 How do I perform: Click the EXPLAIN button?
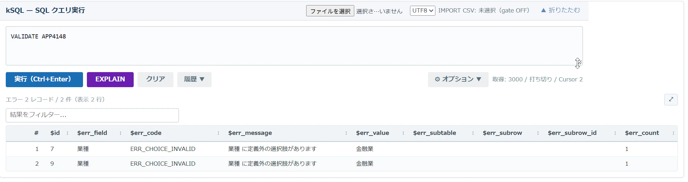(x=110, y=79)
